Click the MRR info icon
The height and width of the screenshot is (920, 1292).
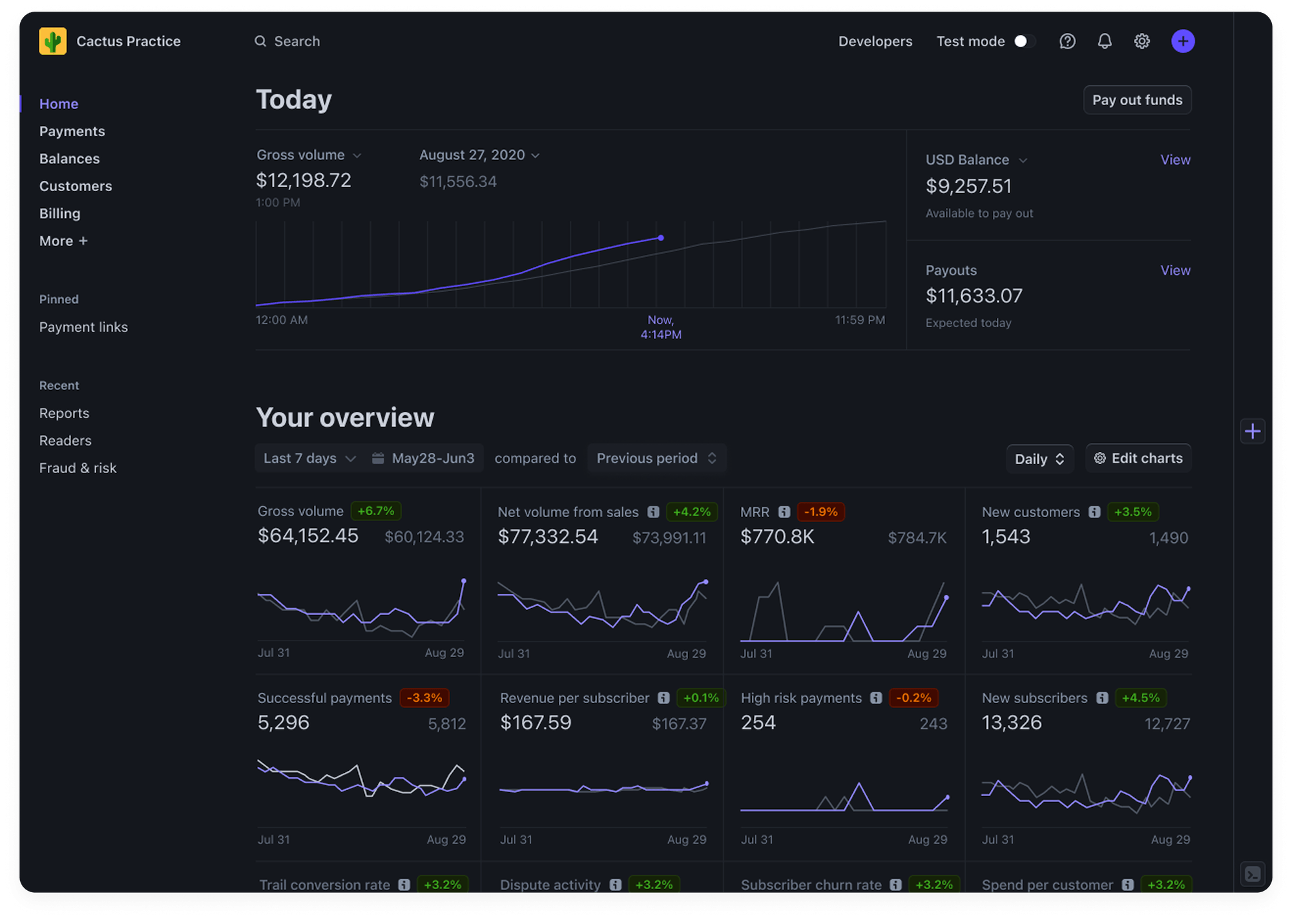coord(785,511)
